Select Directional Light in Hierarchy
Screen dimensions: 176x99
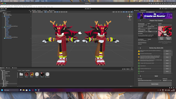(8, 15)
